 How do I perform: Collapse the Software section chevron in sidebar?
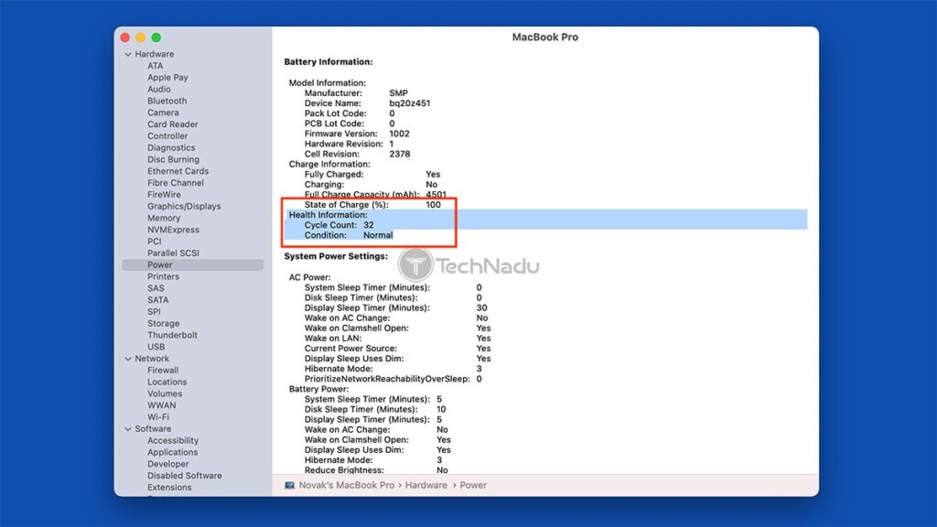click(128, 429)
